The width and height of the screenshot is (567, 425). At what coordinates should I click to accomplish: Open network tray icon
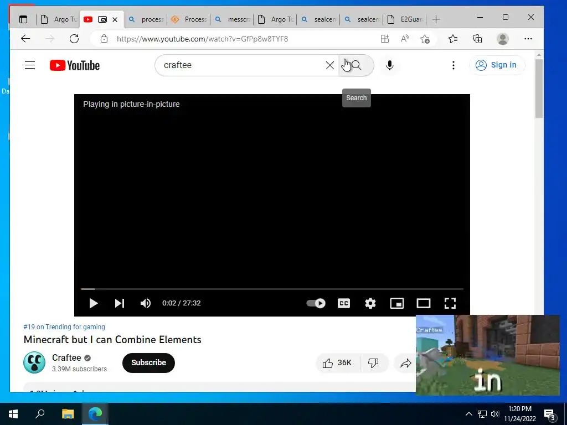click(x=482, y=414)
